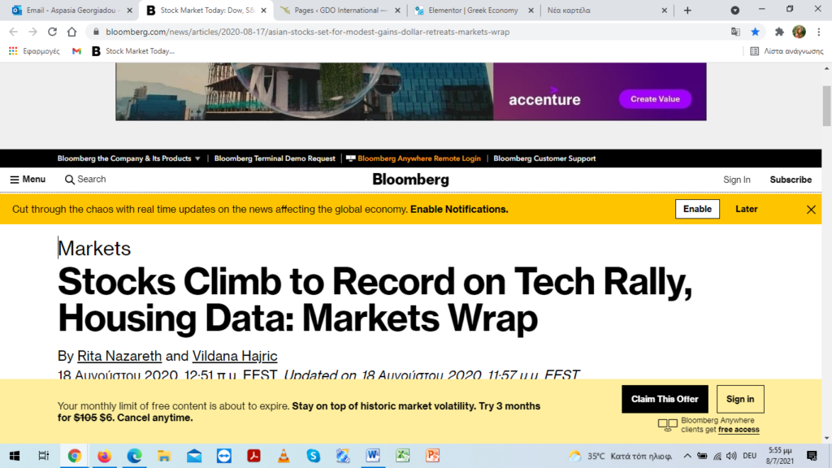
Task: Go back to the previous page
Action: click(x=13, y=32)
